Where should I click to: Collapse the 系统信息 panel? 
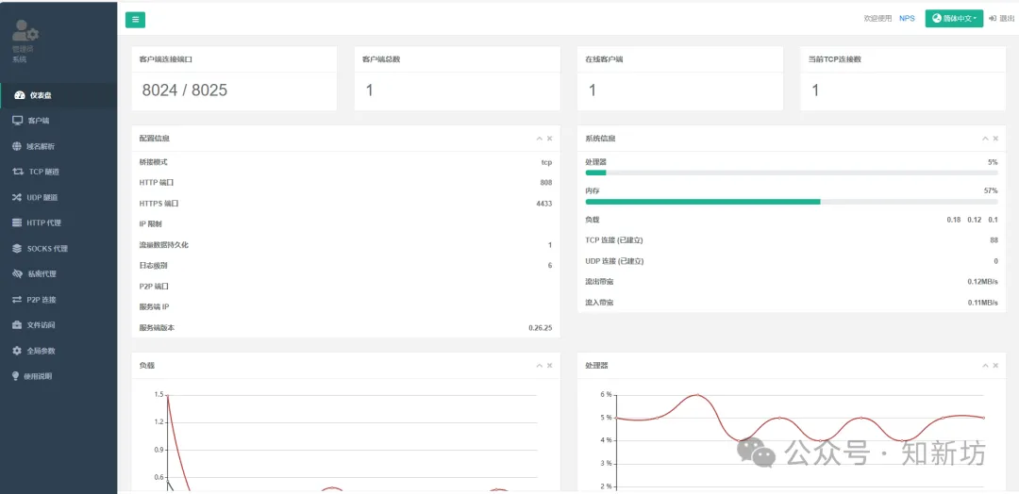pos(986,139)
